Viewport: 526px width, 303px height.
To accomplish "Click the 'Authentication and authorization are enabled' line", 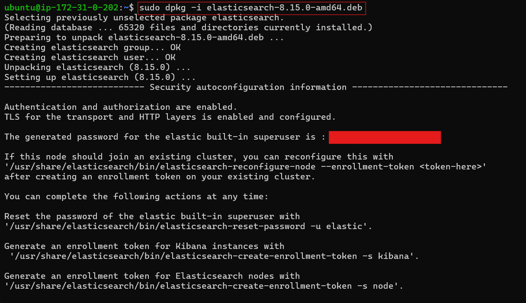I will [121, 107].
